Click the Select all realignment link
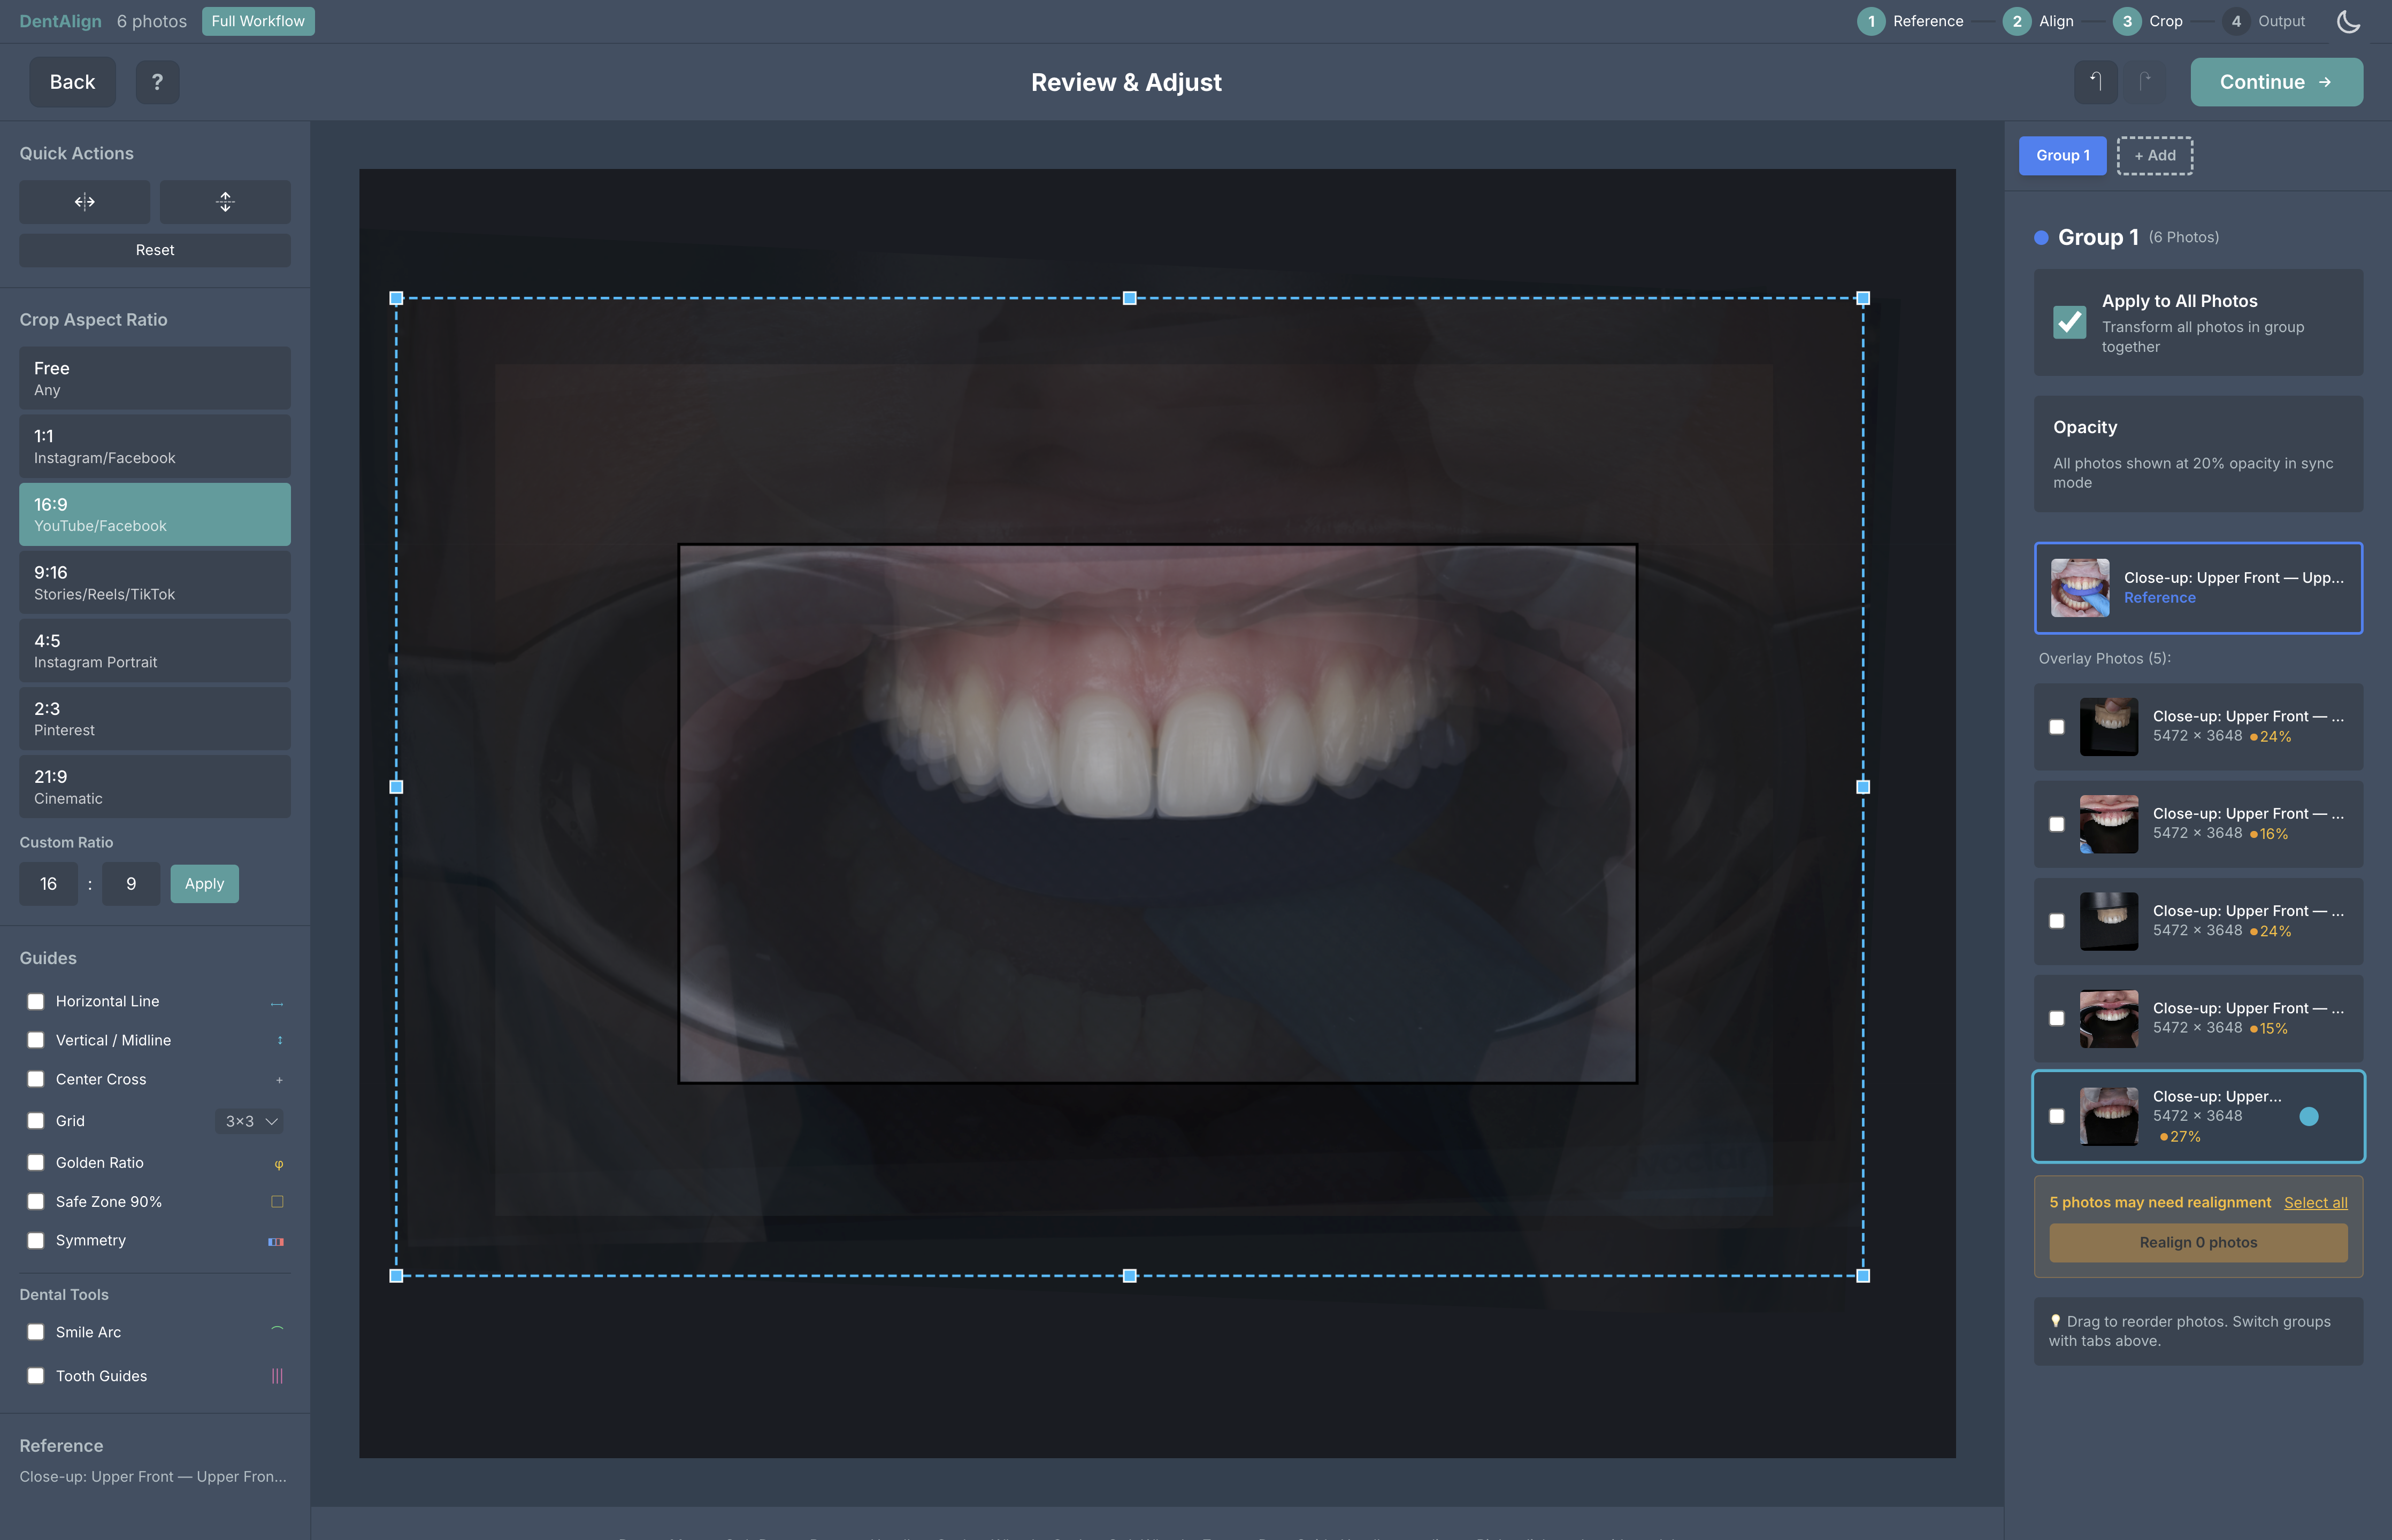 click(x=2316, y=1202)
